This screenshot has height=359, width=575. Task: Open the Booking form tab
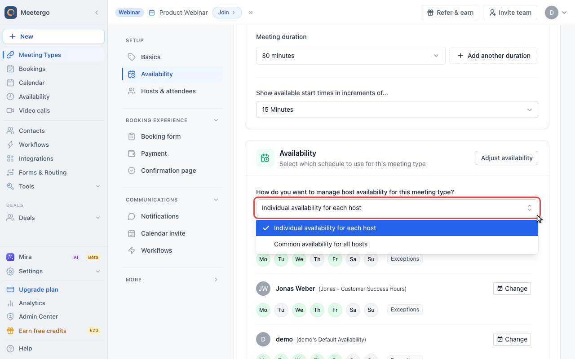172,136
